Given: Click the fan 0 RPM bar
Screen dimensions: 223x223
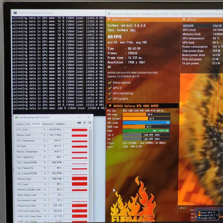Looking at the screenshot, I should (147, 135).
